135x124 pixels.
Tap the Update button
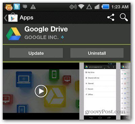(x=36, y=53)
